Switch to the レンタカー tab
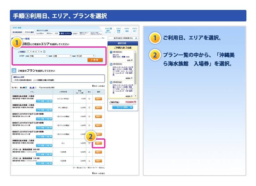Screen dimensions: 256x186 pyautogui.click(x=40, y=33)
